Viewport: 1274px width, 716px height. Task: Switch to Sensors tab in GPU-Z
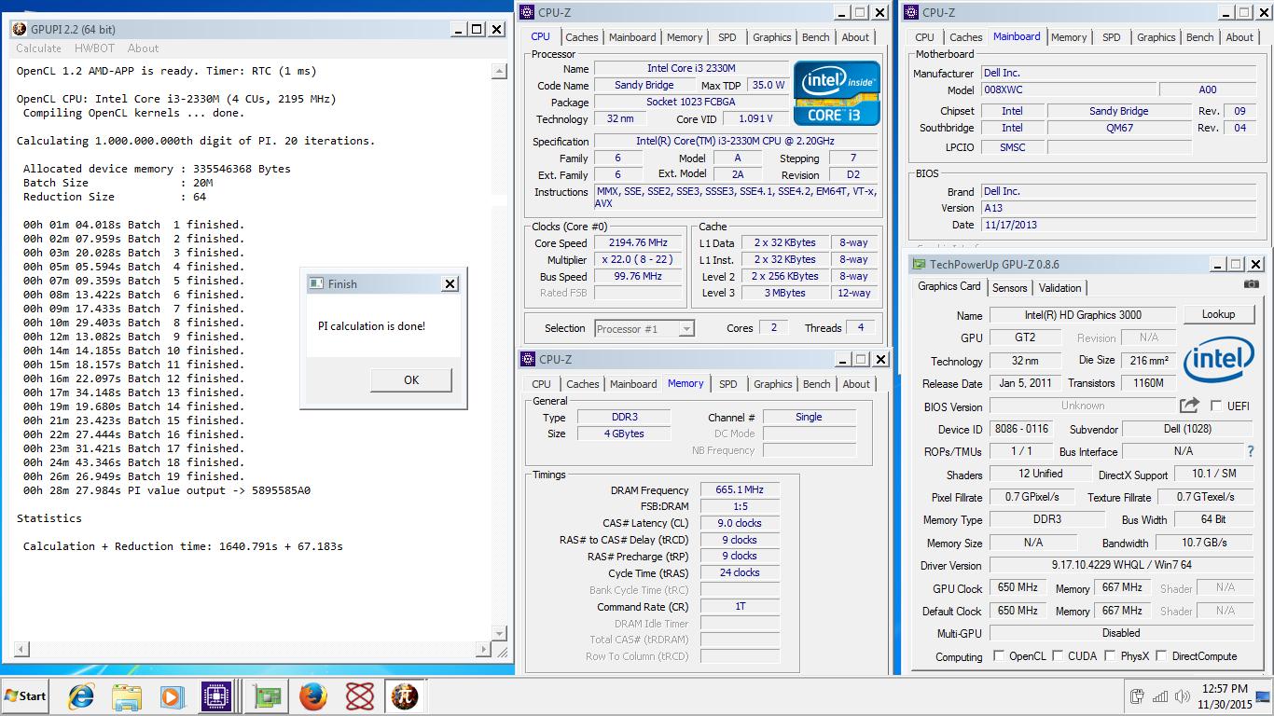(x=1009, y=288)
